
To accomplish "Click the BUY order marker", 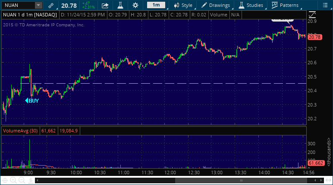I will pos(32,100).
